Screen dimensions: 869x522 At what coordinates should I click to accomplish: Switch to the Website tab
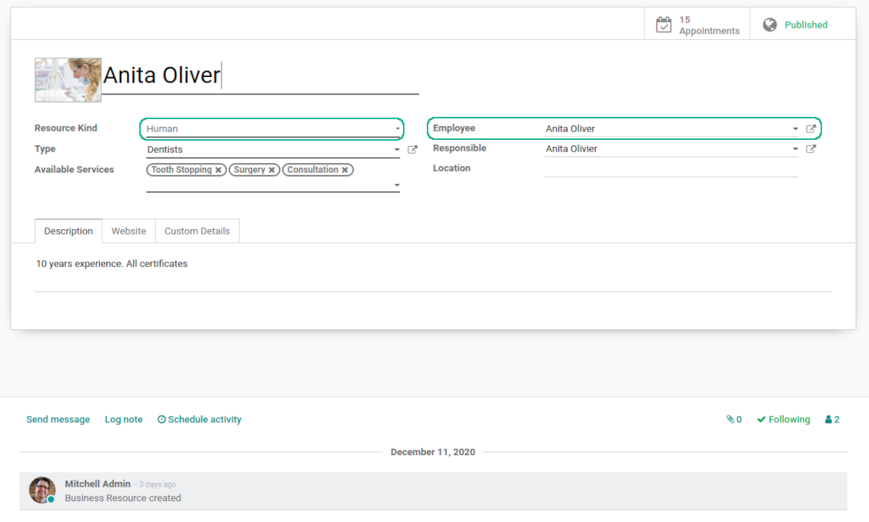click(128, 231)
